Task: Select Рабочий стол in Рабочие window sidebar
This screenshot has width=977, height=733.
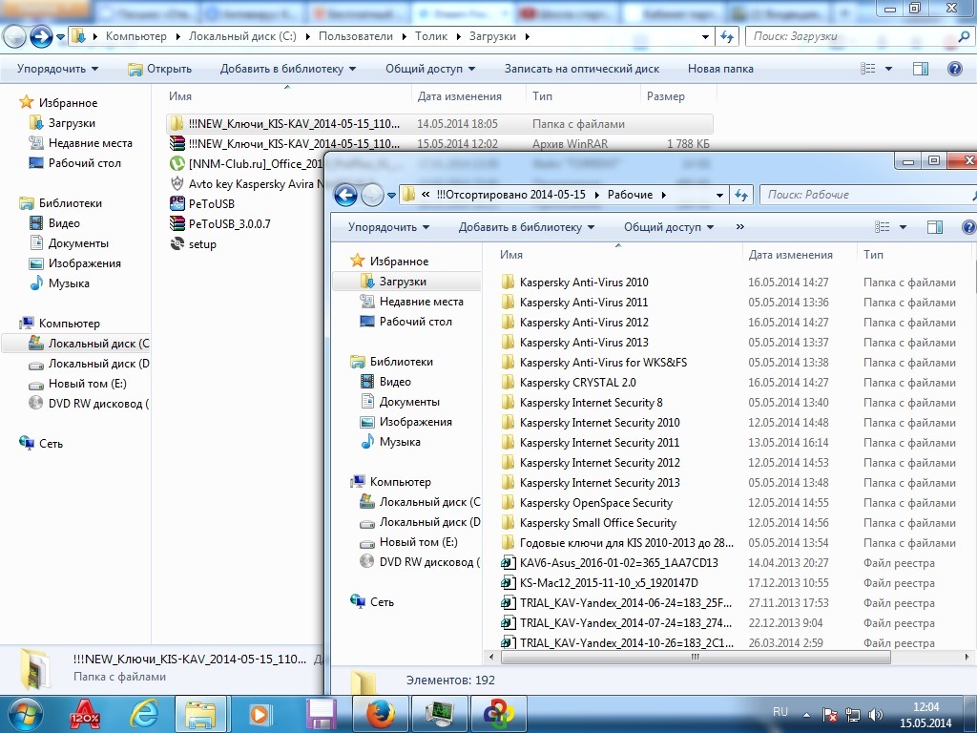Action: coord(406,322)
